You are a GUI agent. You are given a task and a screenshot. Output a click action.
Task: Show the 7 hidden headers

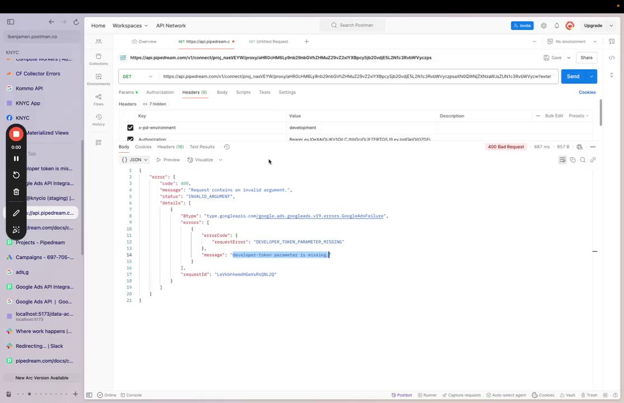pyautogui.click(x=155, y=104)
